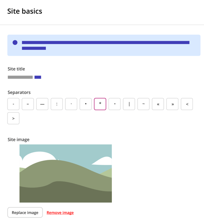Choose the tilde separator
This screenshot has width=204, height=220.
[144, 104]
